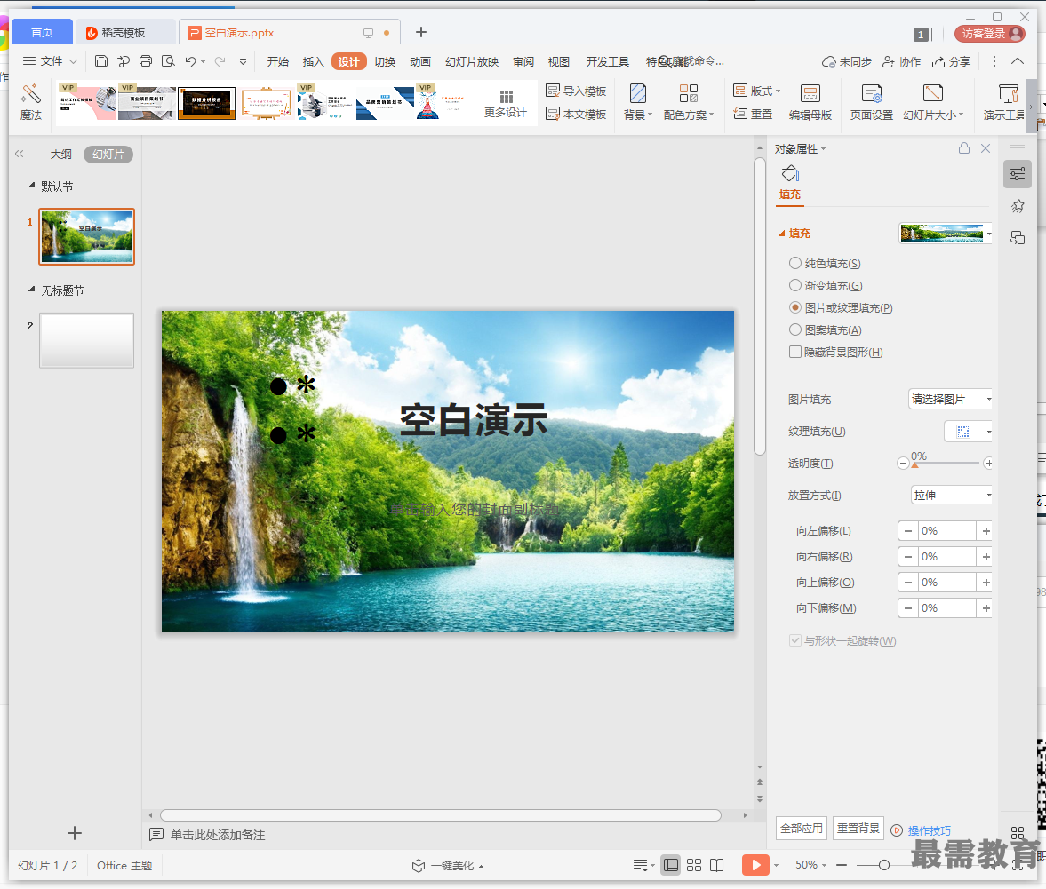
Task: Switch to Slide Sorter view icon
Action: pyautogui.click(x=694, y=865)
